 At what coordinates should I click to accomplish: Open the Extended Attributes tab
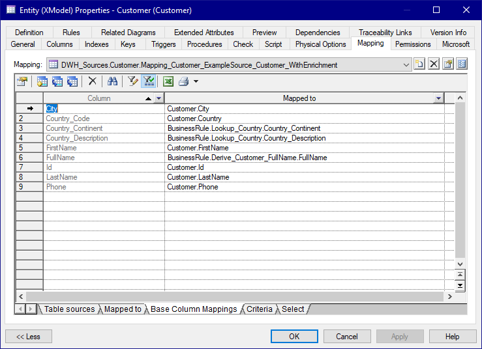pos(203,32)
